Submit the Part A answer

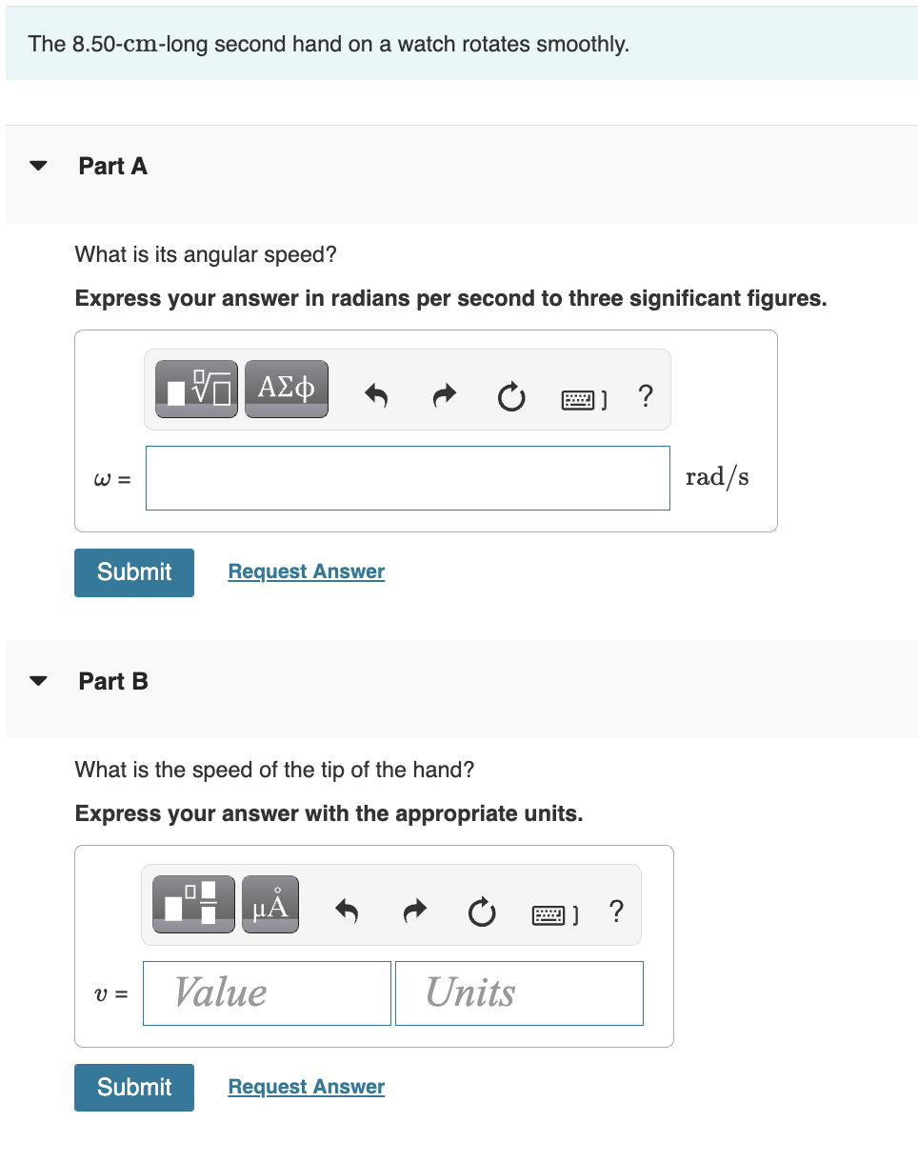[134, 572]
